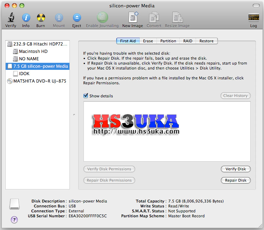Switch to the First Aid tab
This screenshot has width=264, height=230.
[128, 41]
